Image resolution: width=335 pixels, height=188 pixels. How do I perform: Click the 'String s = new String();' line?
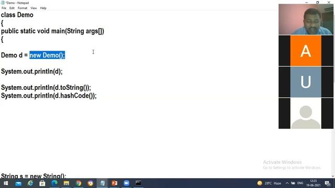pyautogui.click(x=33, y=176)
